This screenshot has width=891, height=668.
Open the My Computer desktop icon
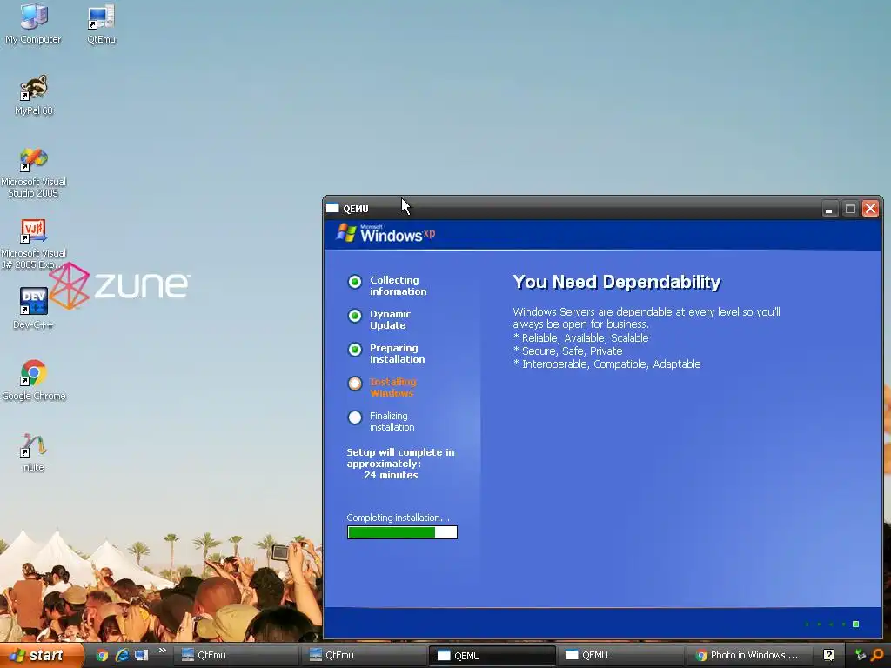click(x=34, y=23)
